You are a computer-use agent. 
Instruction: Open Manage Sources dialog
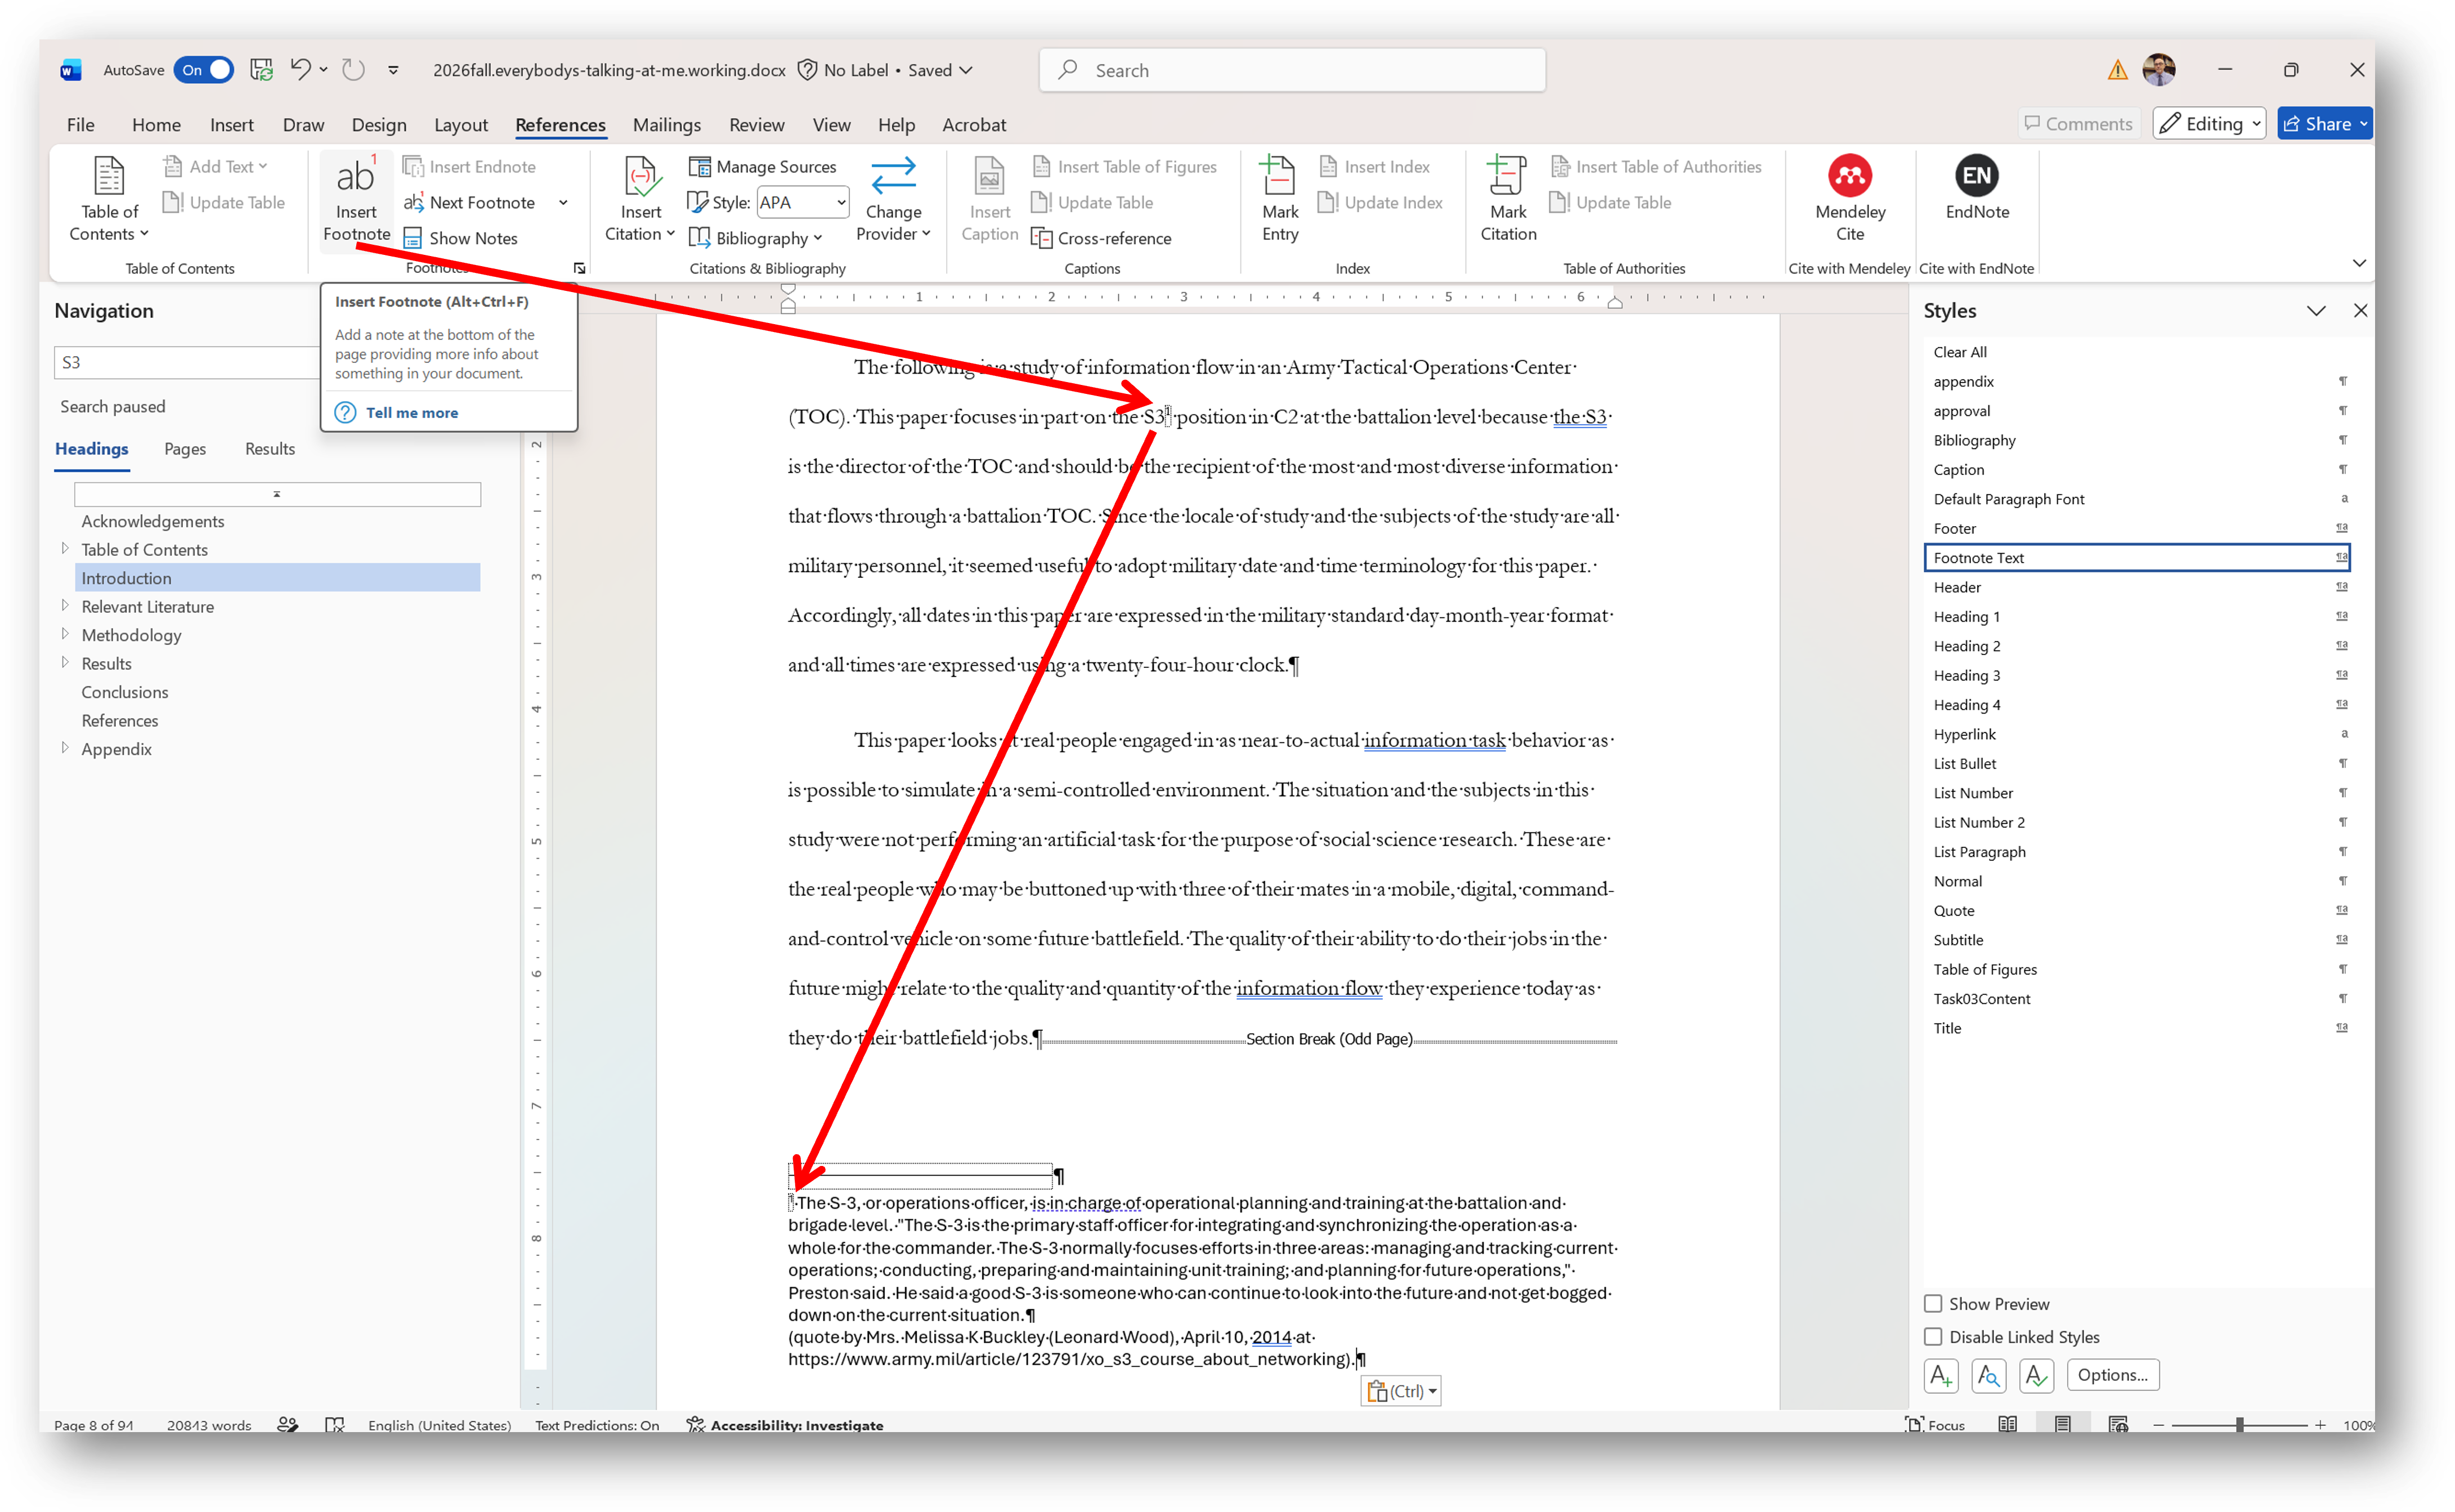click(763, 167)
